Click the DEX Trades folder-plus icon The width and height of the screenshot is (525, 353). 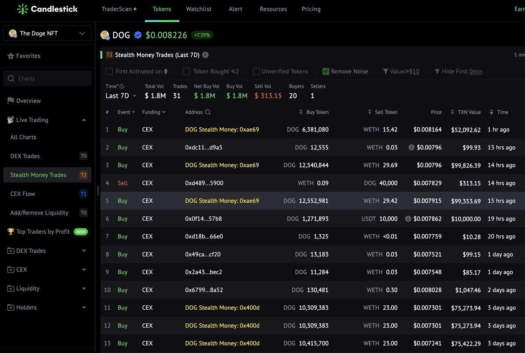[11, 251]
